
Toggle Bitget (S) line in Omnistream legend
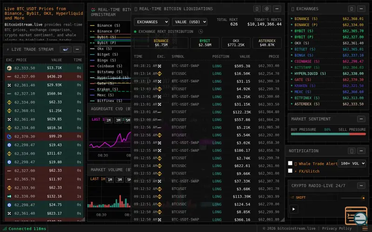(x=104, y=54)
